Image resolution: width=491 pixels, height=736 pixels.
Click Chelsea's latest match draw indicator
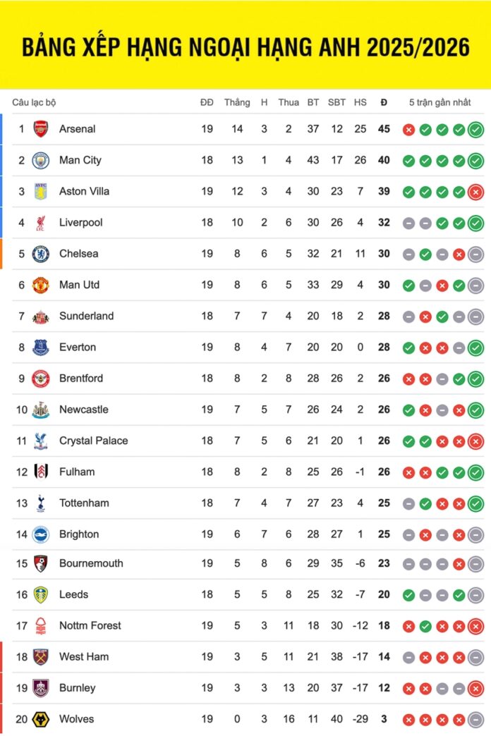point(475,254)
